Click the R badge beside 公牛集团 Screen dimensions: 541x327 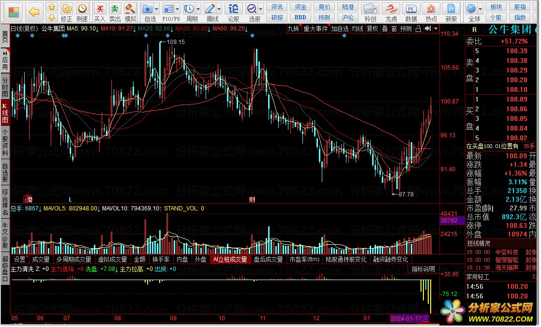pos(474,30)
